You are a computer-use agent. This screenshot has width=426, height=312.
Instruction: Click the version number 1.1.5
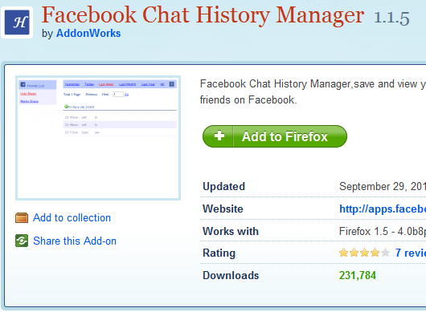coord(391,18)
